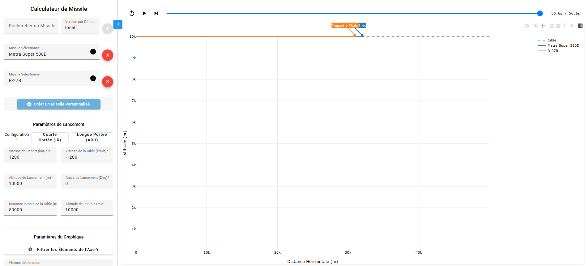The width and height of the screenshot is (588, 266).
Task: Autoscale the chart axes
Action: [x=565, y=26]
